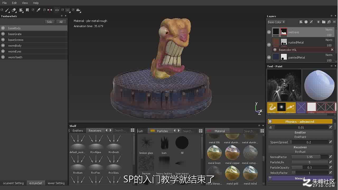Hide the wetness layer
338x190 pixels.
point(269,32)
